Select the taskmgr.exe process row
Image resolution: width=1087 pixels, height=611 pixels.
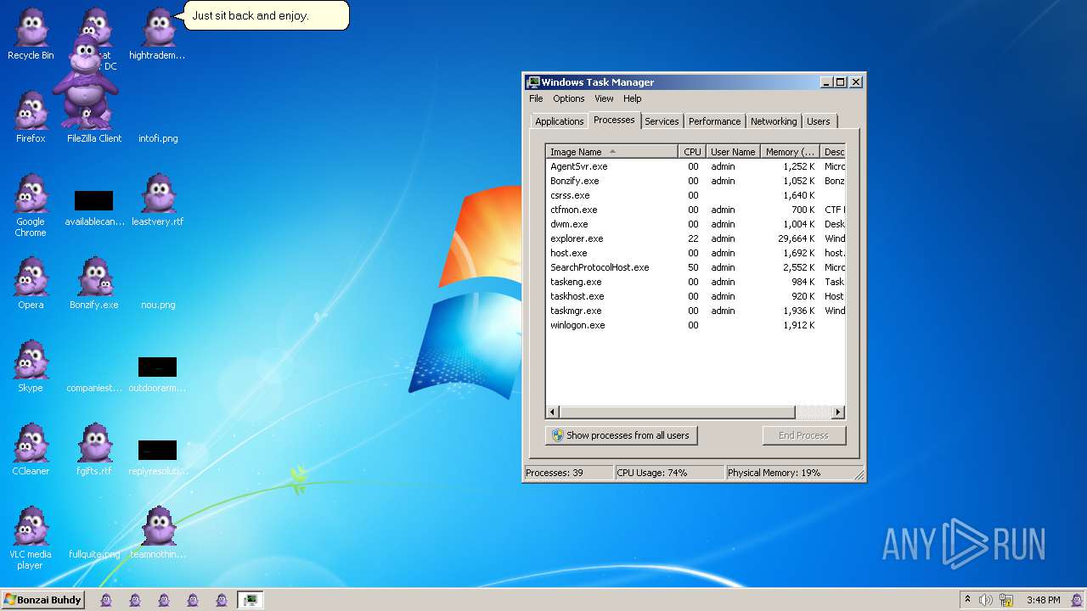(696, 311)
